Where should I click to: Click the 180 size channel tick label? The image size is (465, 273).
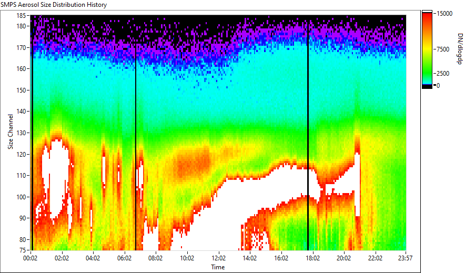point(21,26)
